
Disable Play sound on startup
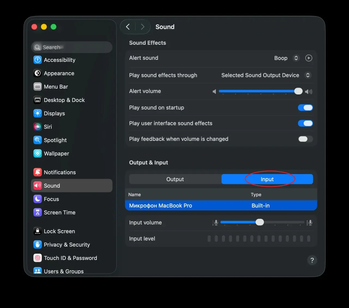(x=305, y=108)
